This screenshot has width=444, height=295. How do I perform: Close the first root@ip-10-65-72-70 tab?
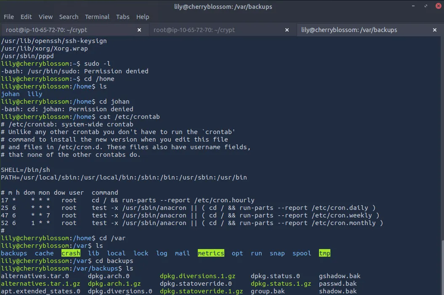point(140,30)
